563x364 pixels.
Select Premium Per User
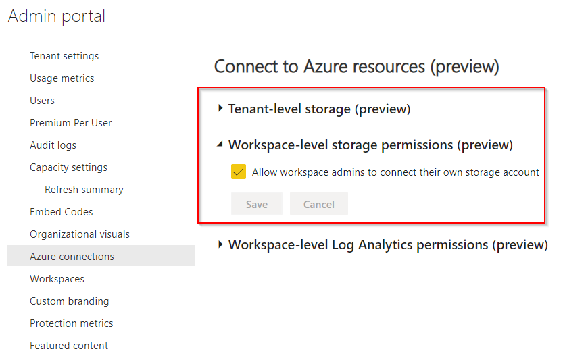pos(71,123)
